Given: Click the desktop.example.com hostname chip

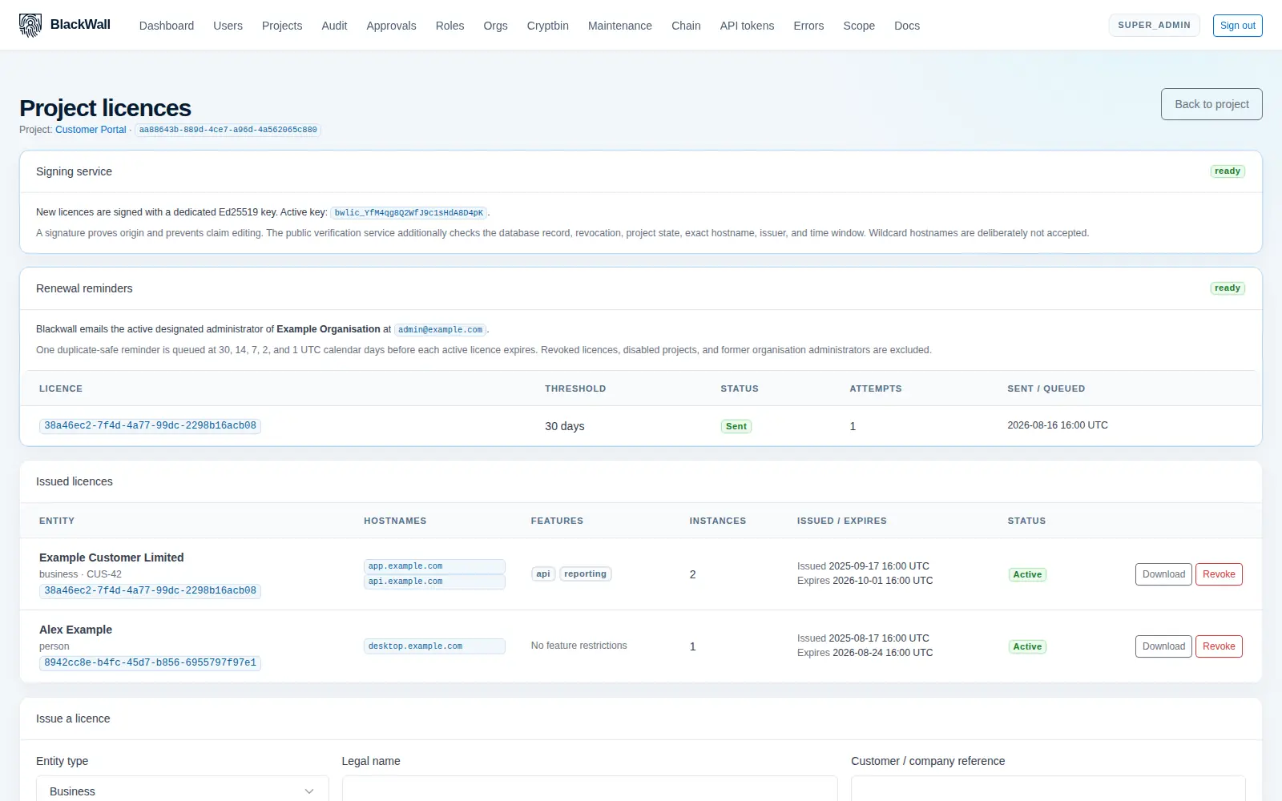Looking at the screenshot, I should coord(434,646).
